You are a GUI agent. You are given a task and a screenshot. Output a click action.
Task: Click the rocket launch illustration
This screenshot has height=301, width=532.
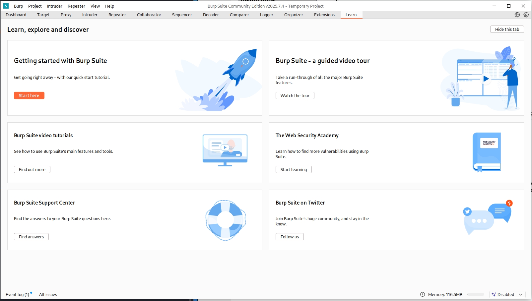pyautogui.click(x=219, y=80)
